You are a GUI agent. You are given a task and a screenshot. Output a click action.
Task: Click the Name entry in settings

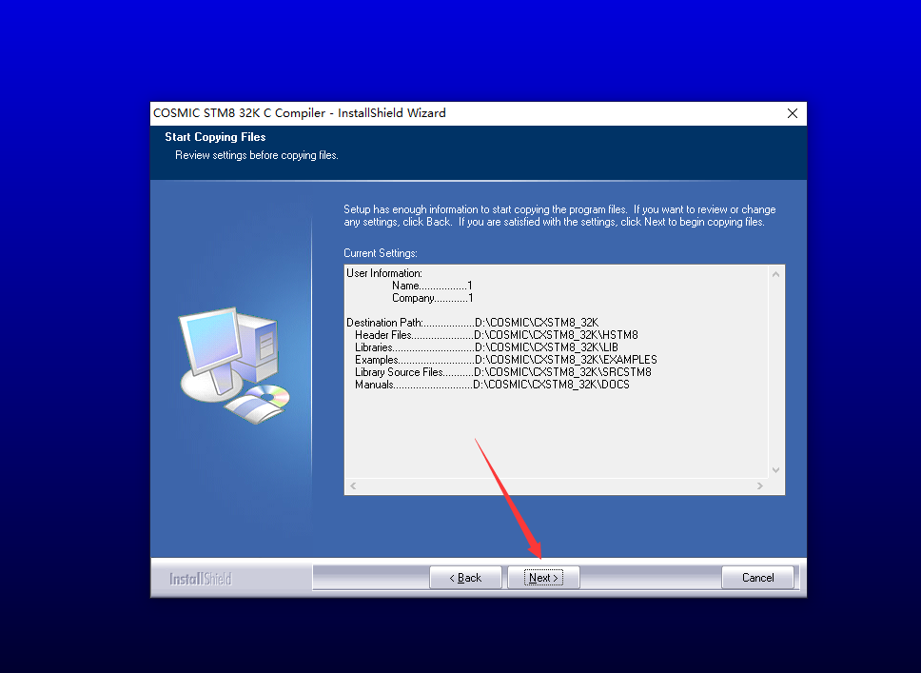432,285
